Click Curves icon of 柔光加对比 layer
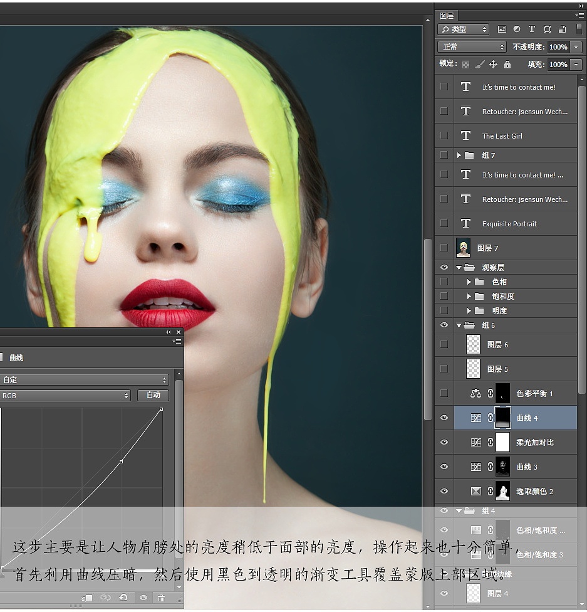This screenshot has width=587, height=612. click(x=476, y=442)
